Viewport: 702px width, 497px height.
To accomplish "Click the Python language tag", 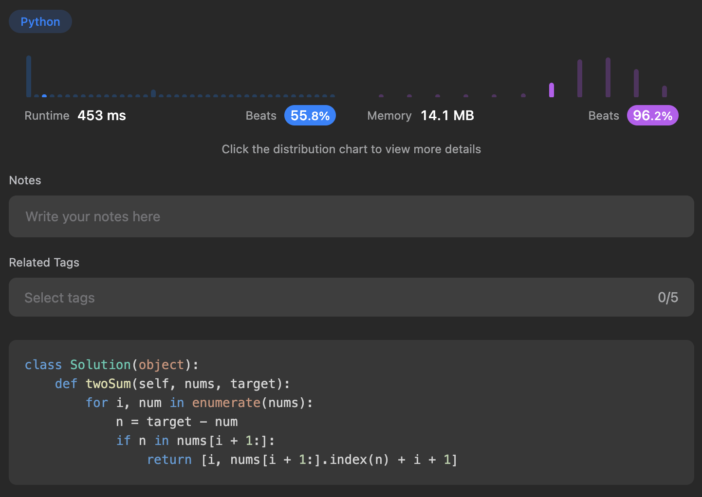I will click(40, 22).
